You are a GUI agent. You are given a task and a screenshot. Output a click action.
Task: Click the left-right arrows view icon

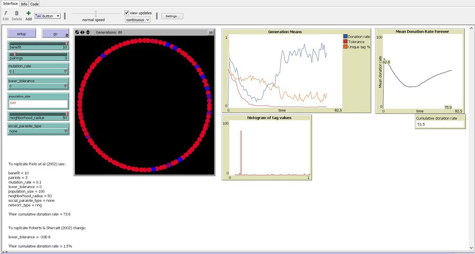82,32
